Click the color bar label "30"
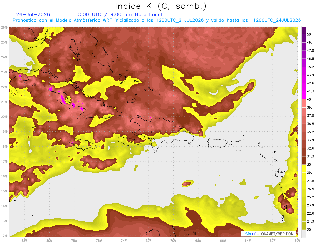The height and width of the screenshot is (244, 316). point(309,165)
